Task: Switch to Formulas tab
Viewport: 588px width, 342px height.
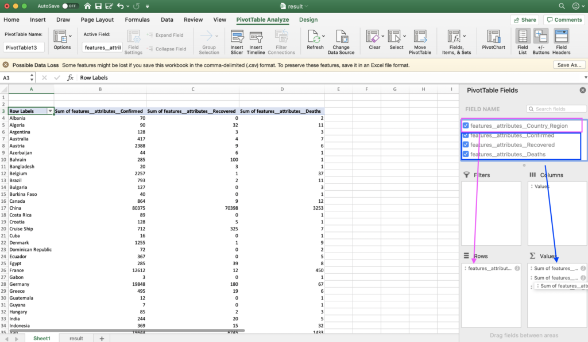Action: point(137,20)
